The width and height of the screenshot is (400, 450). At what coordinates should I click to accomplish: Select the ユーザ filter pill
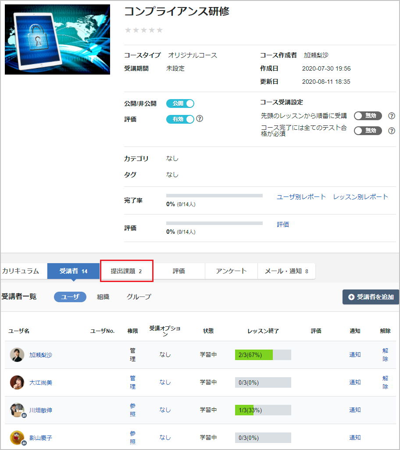pyautogui.click(x=70, y=297)
